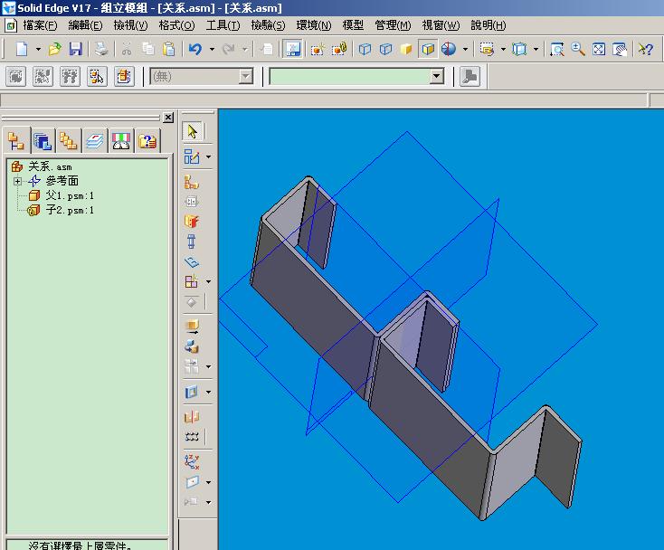Open the parts placement dropdown arrow
Viewport: 664px width, 550px height.
(208, 157)
